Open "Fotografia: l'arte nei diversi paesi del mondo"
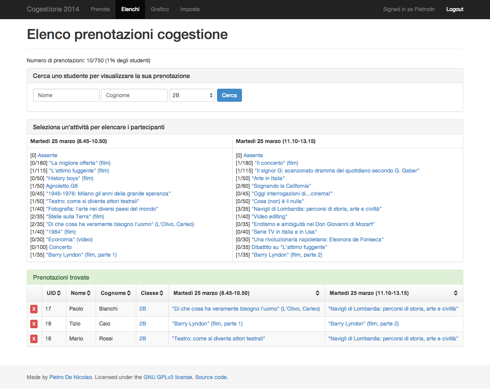The height and width of the screenshot is (389, 490). point(102,209)
